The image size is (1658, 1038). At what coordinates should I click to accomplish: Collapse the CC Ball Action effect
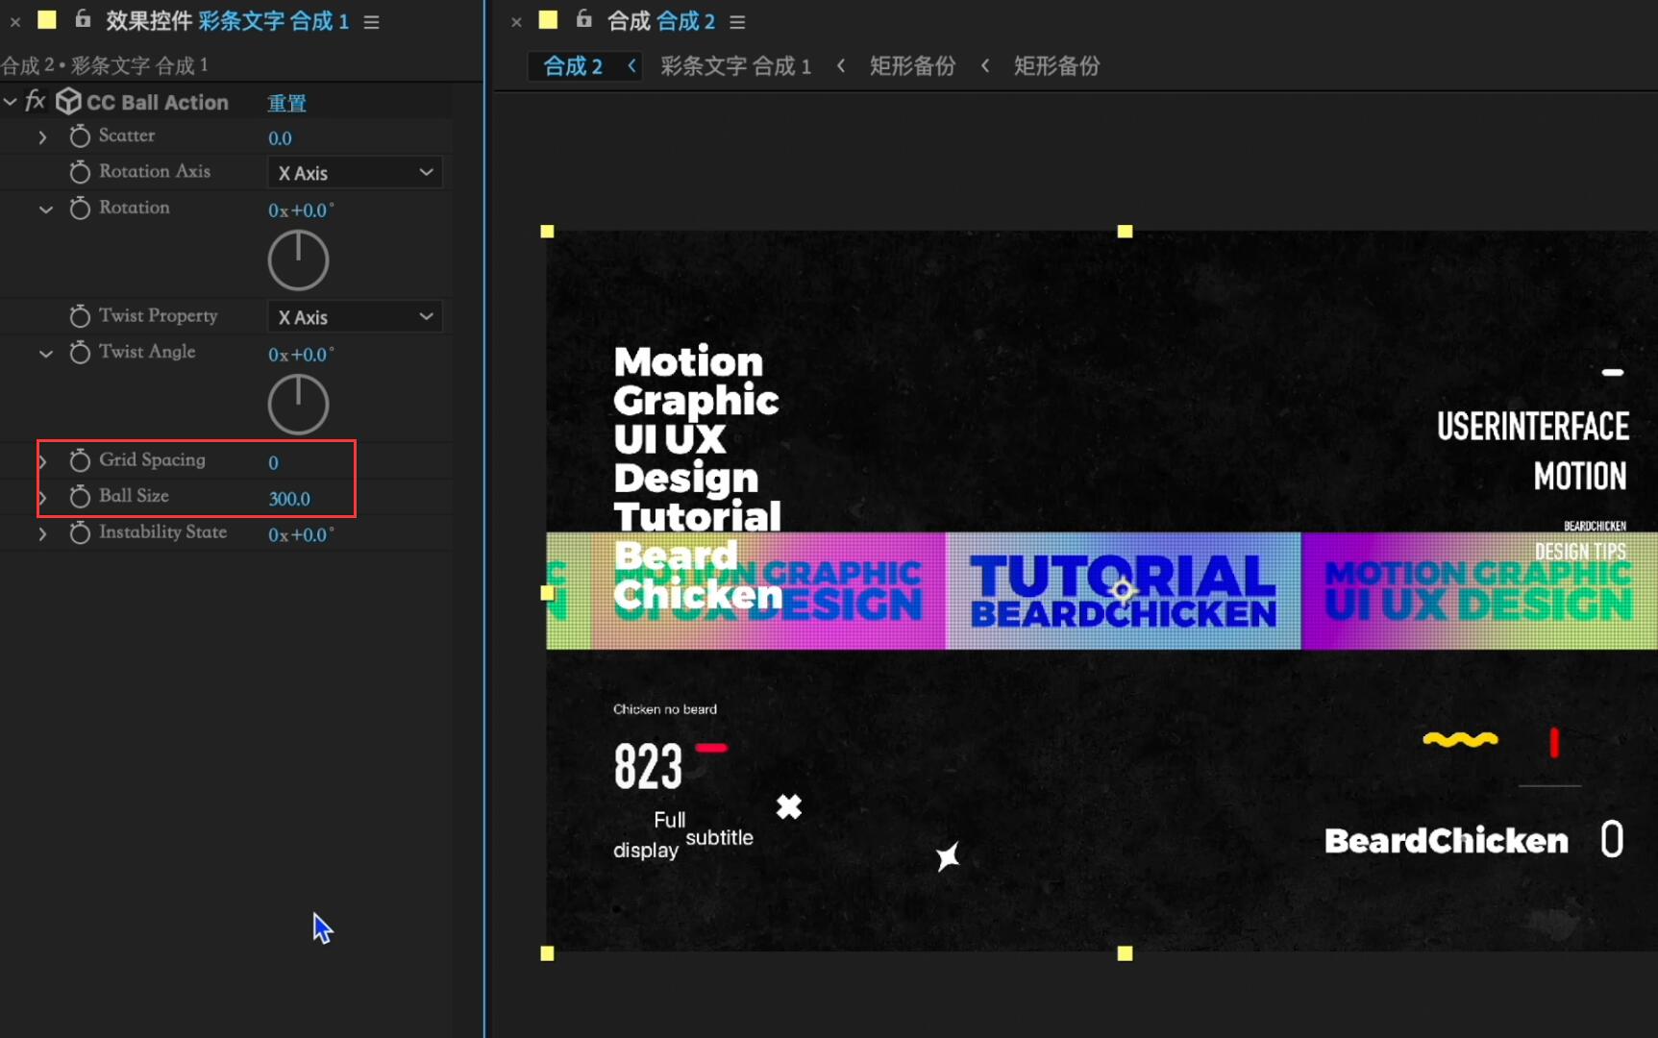11,101
